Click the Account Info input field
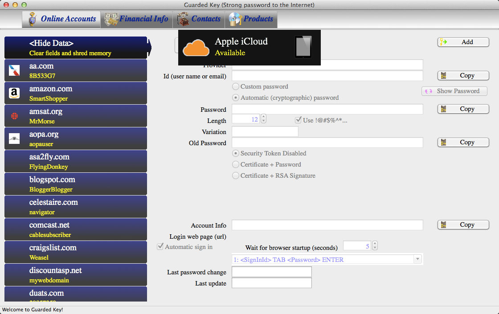499x314 pixels. (x=327, y=225)
